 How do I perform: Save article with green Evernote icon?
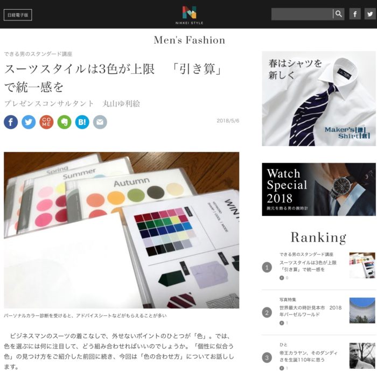64,122
